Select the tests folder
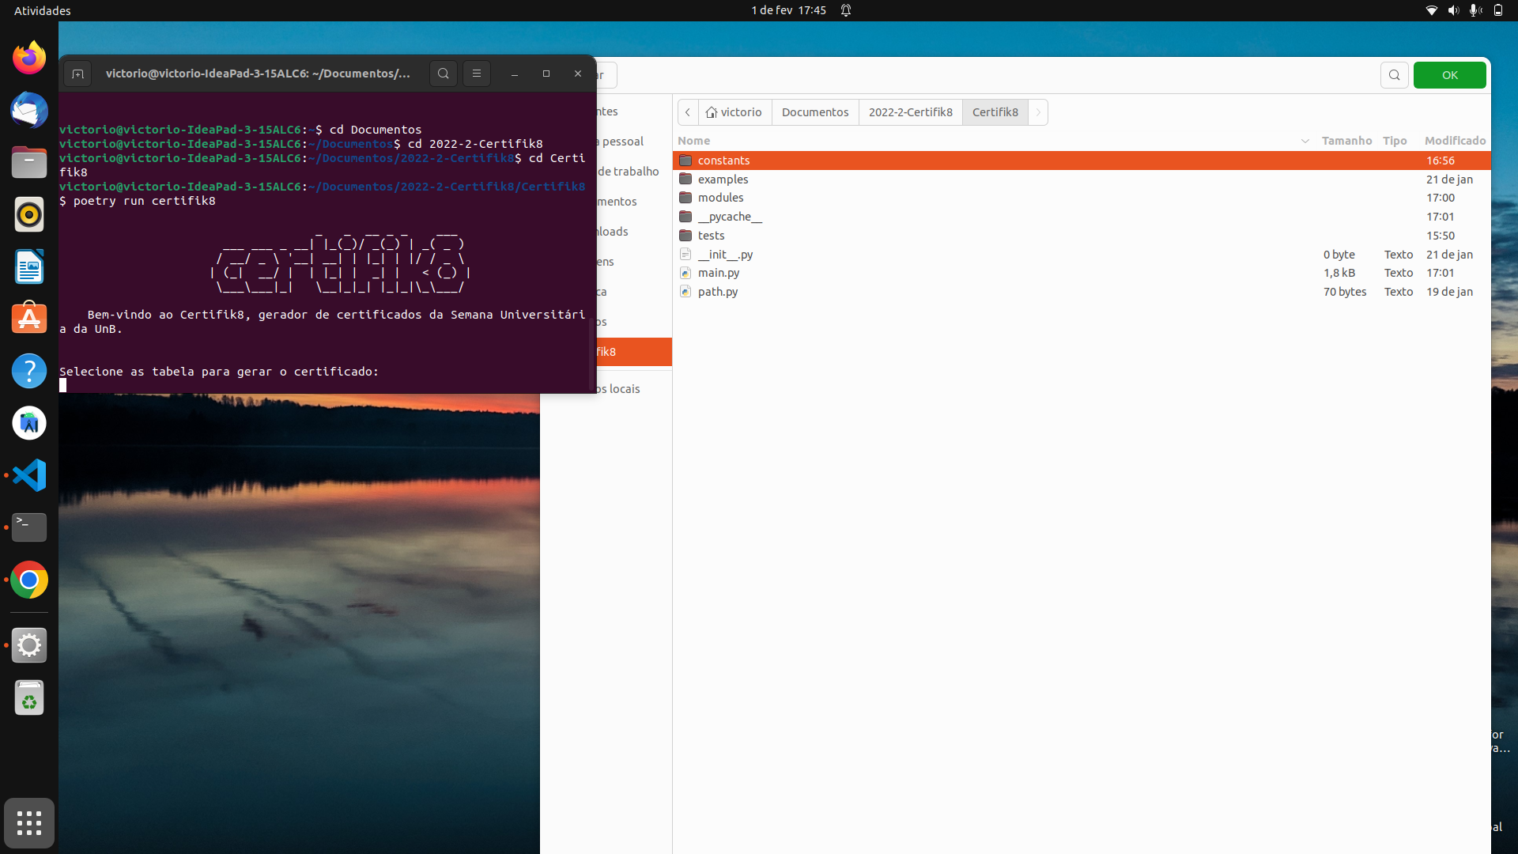Viewport: 1518px width, 854px height. pos(1082,236)
